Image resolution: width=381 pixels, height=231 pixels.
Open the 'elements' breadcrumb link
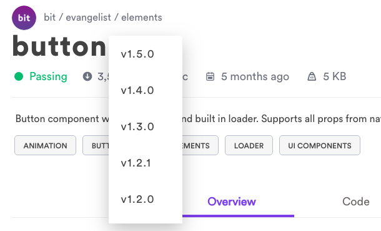(142, 18)
